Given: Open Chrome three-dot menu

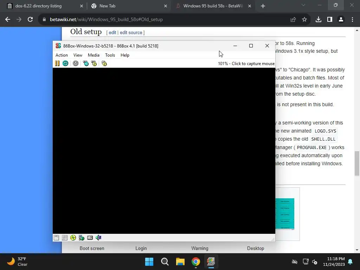Looking at the screenshot, I should 352,20.
